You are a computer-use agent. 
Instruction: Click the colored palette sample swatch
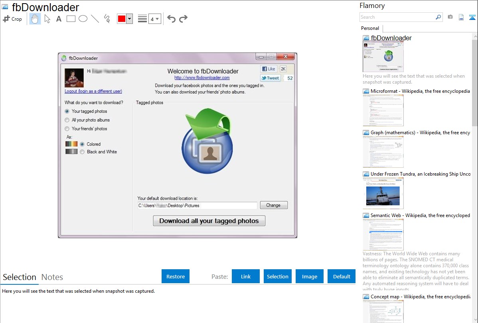[x=72, y=144]
